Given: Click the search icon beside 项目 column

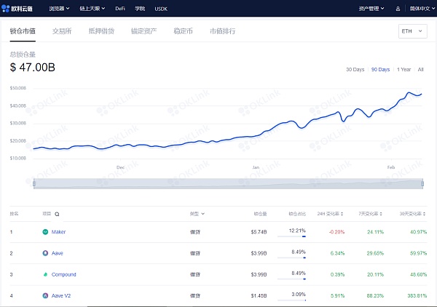Looking at the screenshot, I should [x=58, y=215].
